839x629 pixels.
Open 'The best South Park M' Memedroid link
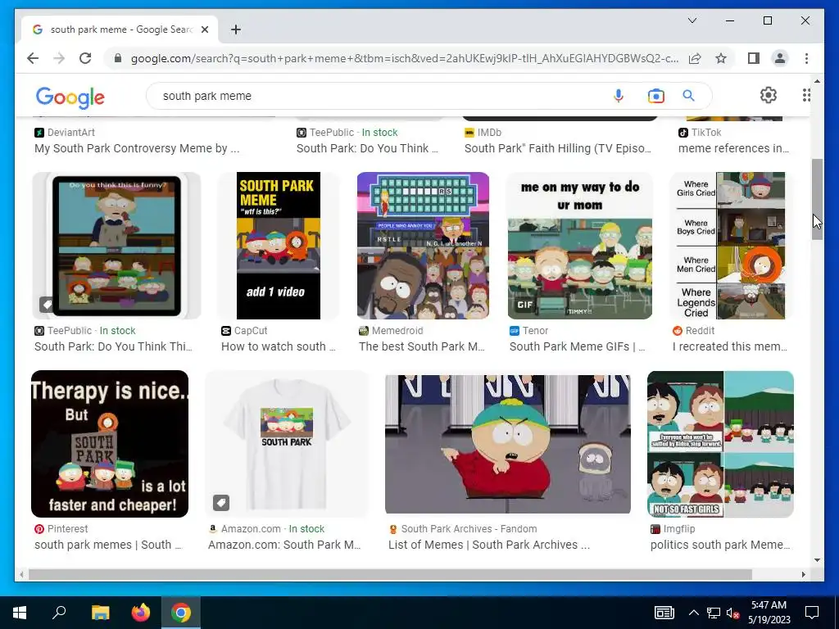(x=422, y=346)
